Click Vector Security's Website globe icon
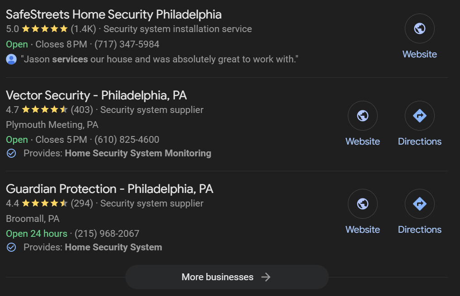 (362, 116)
